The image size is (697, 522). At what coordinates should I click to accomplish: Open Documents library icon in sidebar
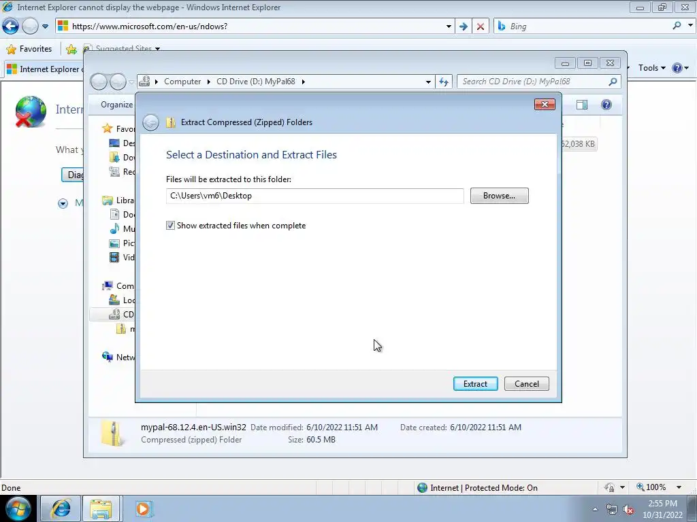coord(114,214)
